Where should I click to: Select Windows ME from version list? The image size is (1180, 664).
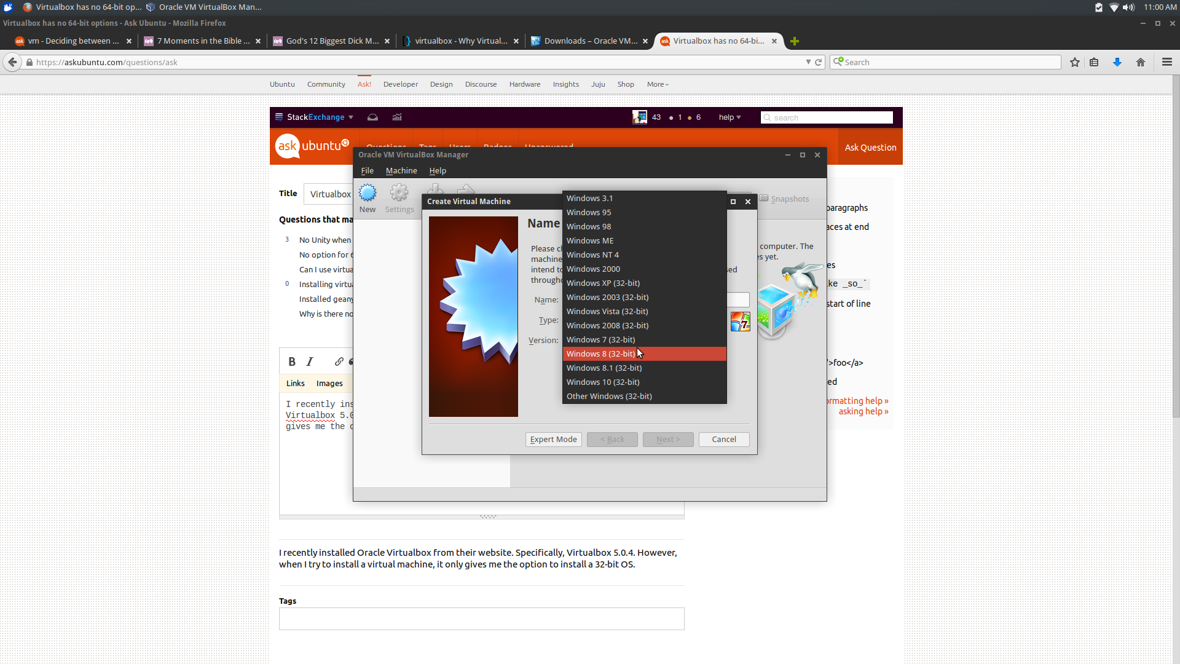tap(645, 240)
